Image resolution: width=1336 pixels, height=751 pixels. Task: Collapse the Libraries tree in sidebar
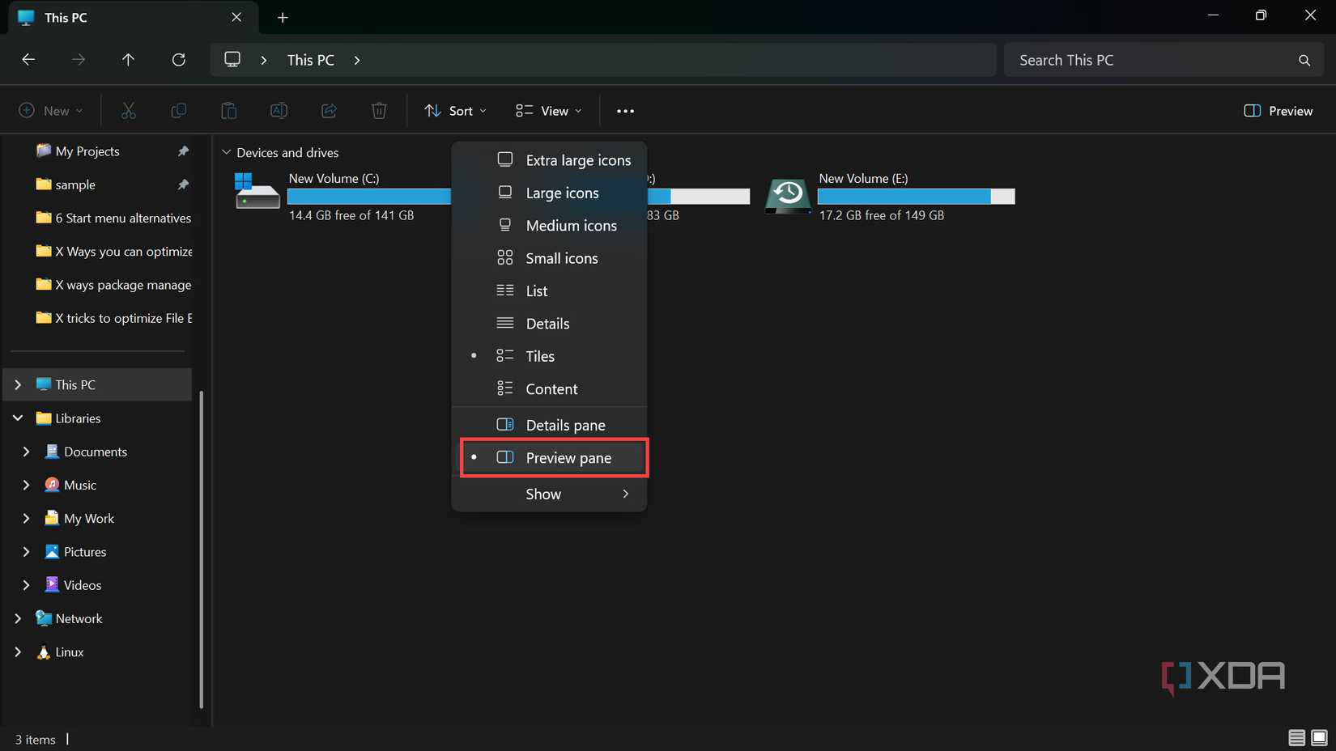[x=17, y=418]
